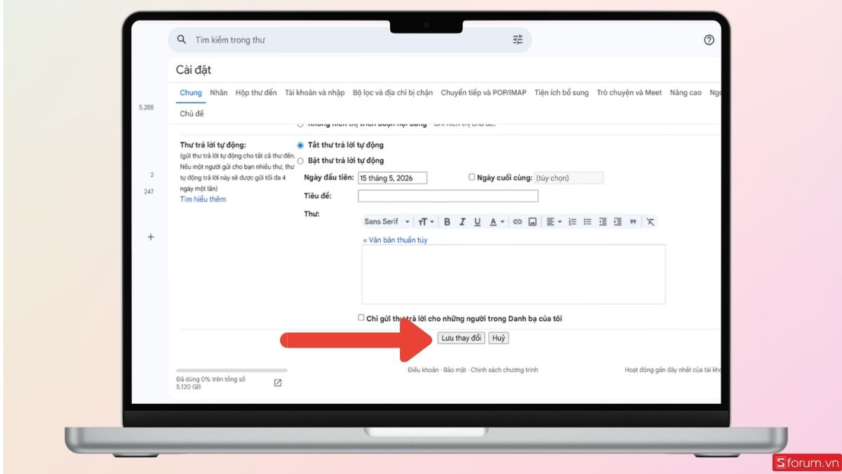Switch to the Nhãn tab

218,93
